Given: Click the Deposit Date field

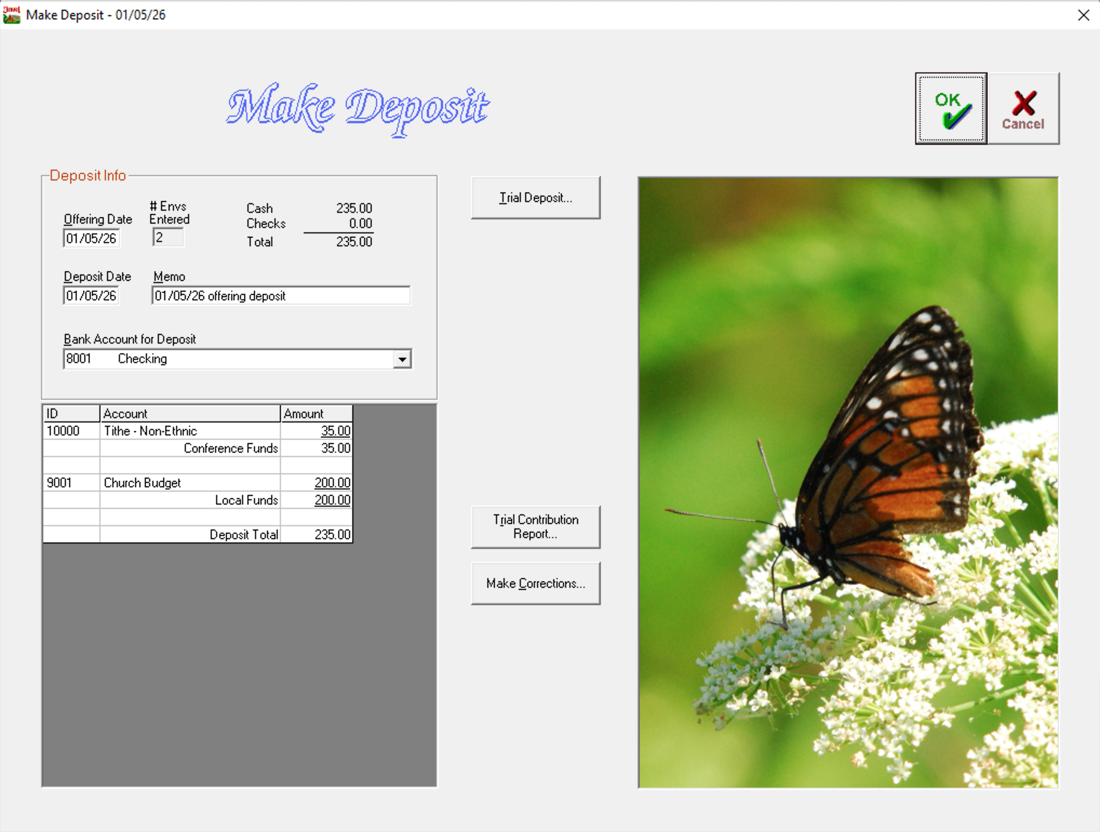Looking at the screenshot, I should tap(91, 296).
